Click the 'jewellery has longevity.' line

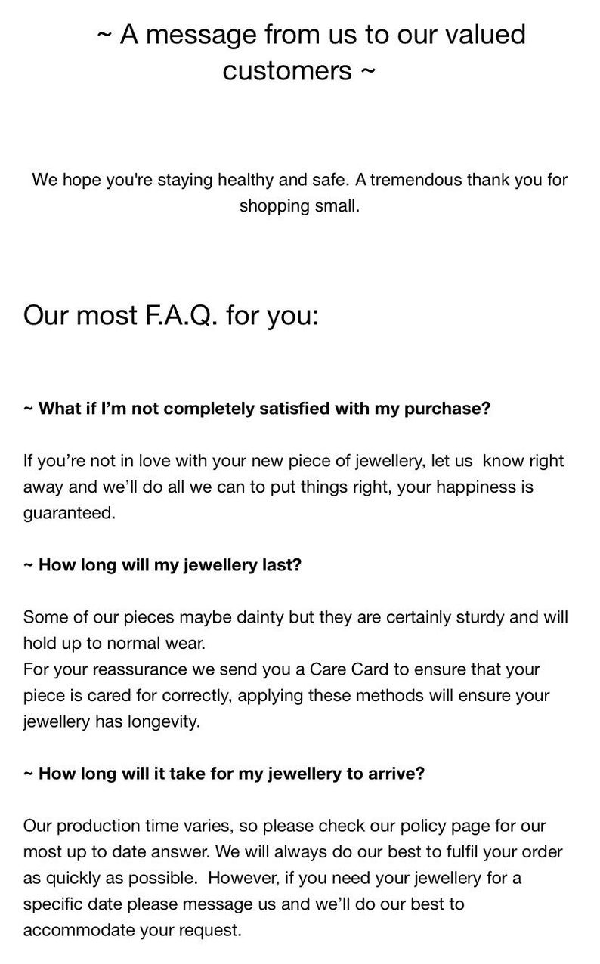tap(112, 721)
